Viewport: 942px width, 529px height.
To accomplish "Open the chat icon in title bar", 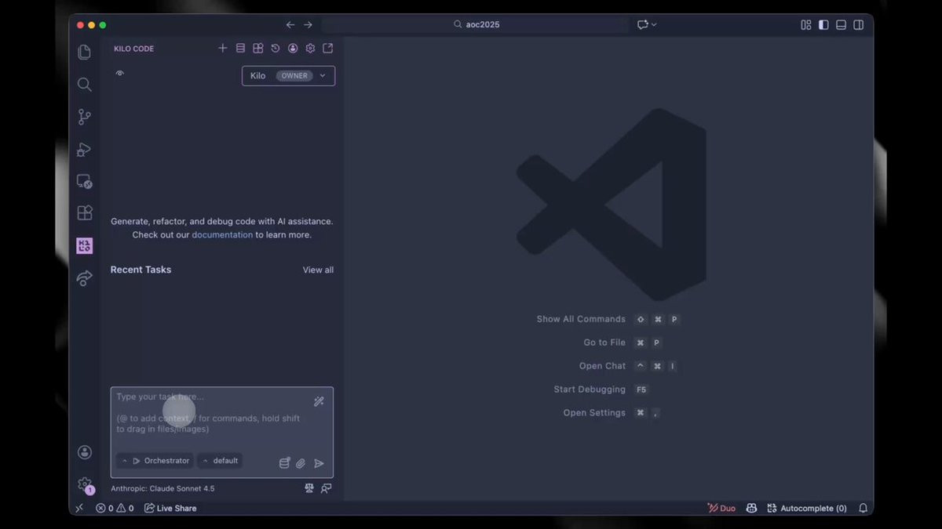I will [x=643, y=24].
